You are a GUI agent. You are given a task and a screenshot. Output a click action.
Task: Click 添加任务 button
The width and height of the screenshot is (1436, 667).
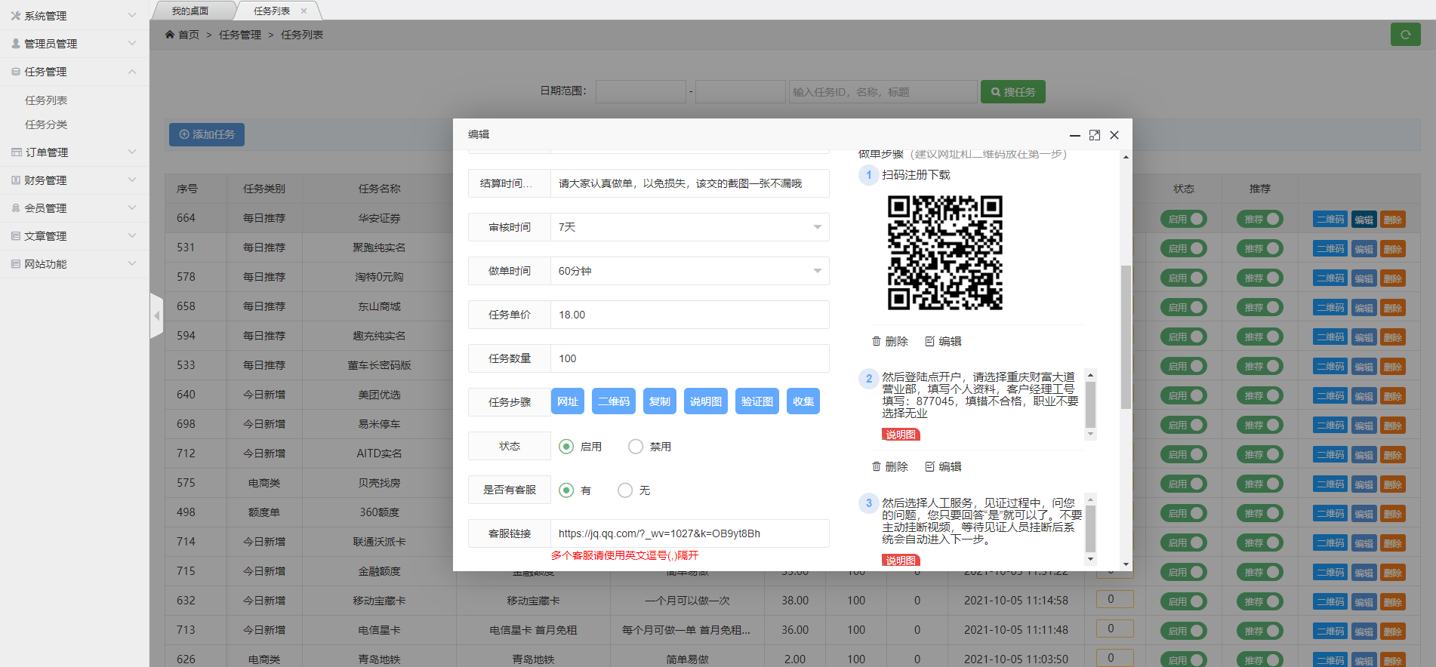coord(207,134)
